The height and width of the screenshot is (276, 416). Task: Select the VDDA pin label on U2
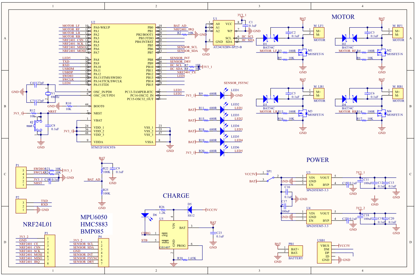click(99, 142)
